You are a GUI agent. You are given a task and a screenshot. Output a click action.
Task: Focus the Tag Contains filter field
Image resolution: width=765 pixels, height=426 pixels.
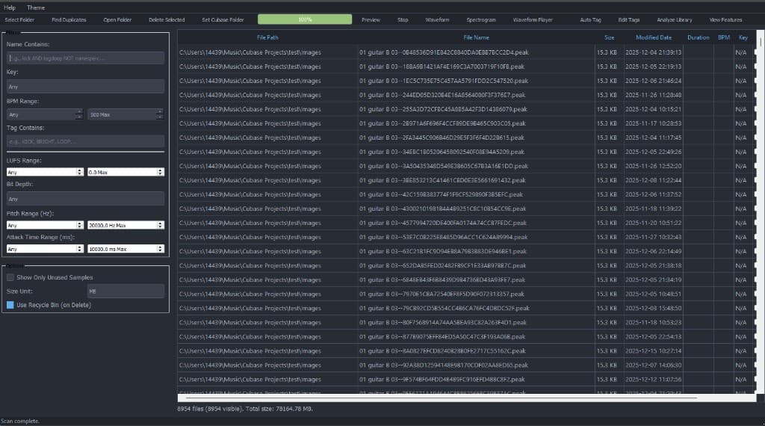(85, 141)
